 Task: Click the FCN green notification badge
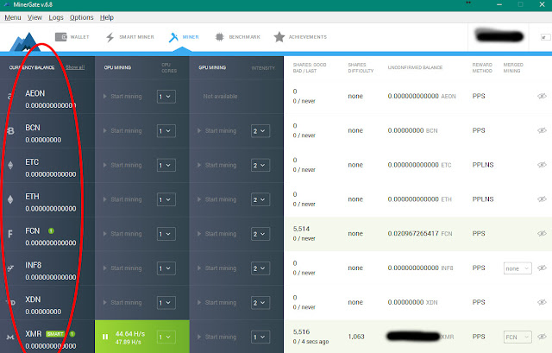pos(51,231)
